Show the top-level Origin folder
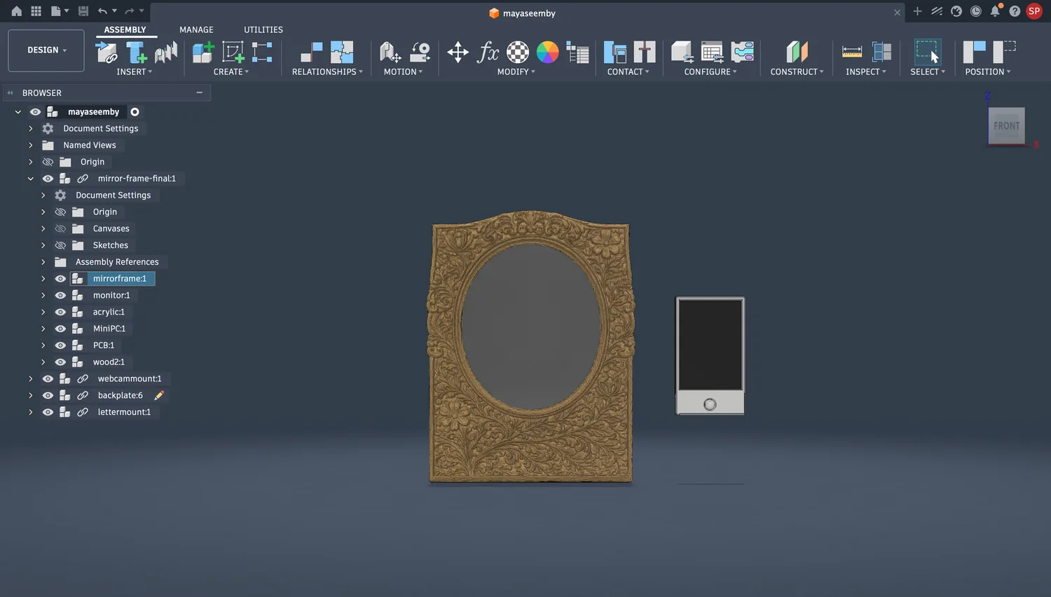 click(x=48, y=162)
